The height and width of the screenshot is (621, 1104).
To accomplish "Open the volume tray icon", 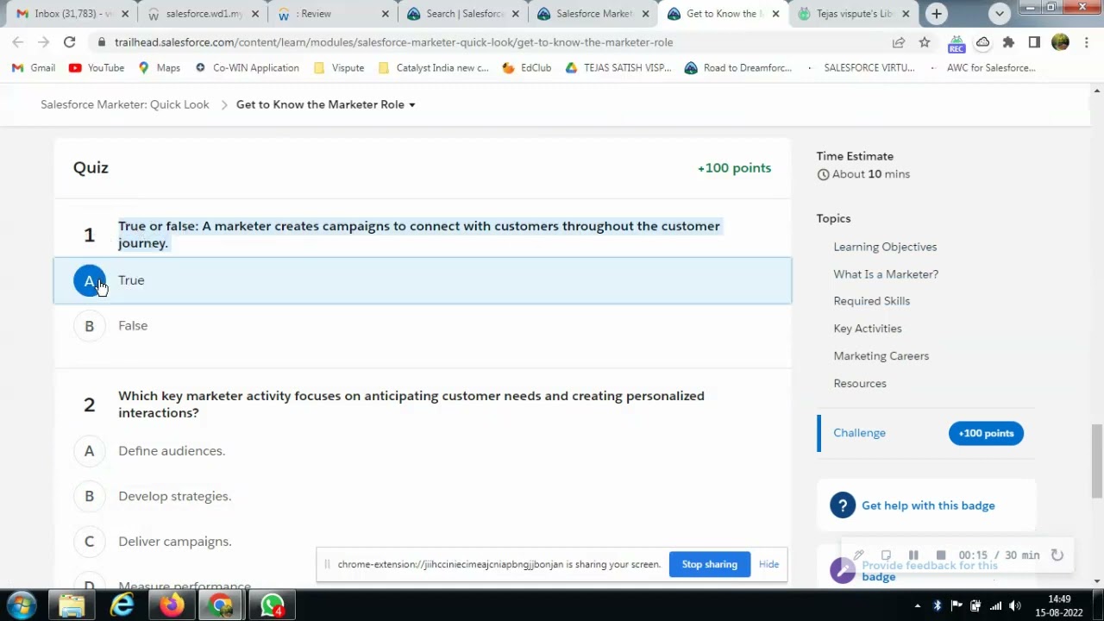I will (x=1014, y=605).
